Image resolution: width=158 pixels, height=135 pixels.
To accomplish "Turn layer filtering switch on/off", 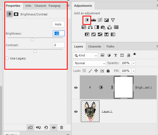I will pyautogui.click(x=135, y=55).
